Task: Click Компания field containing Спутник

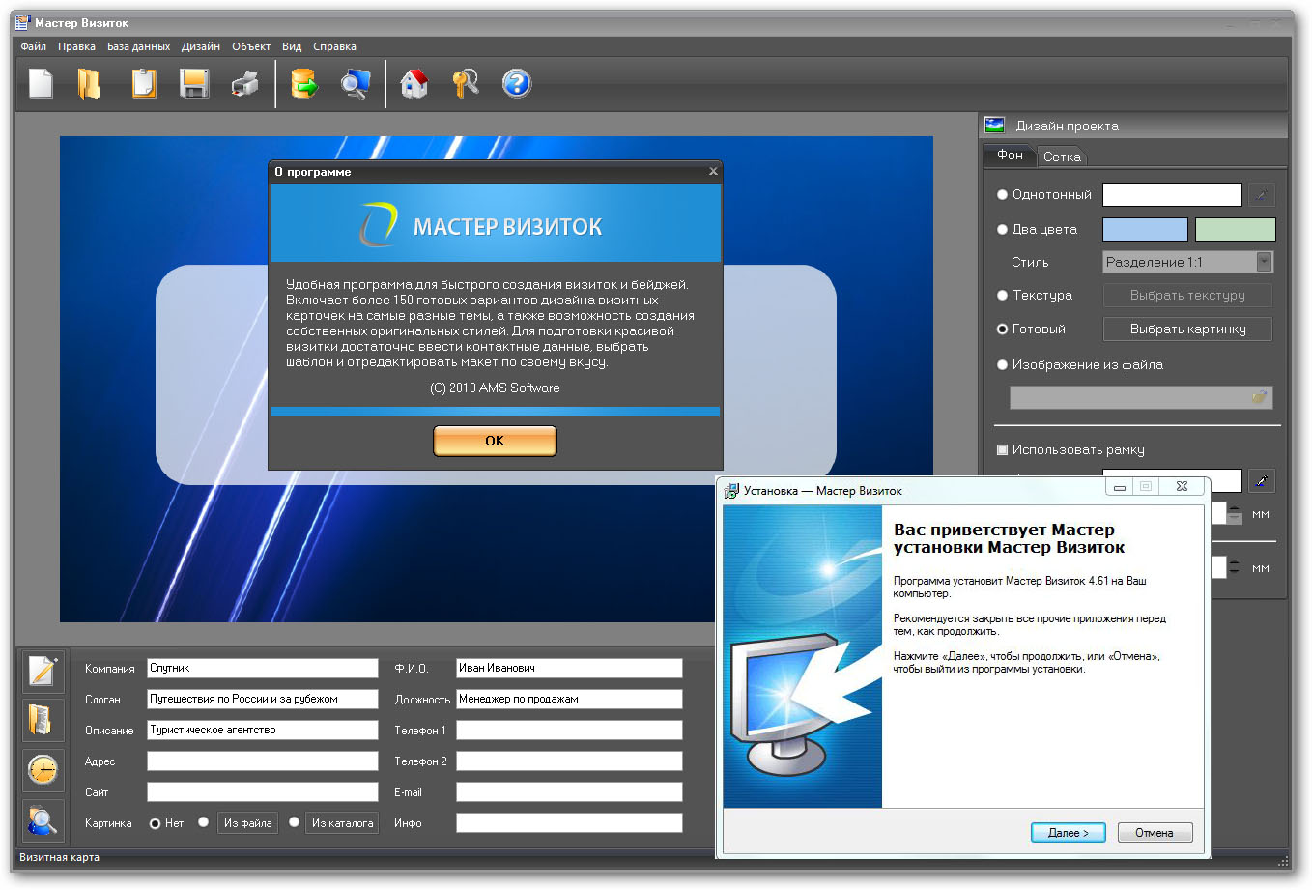Action: point(263,669)
